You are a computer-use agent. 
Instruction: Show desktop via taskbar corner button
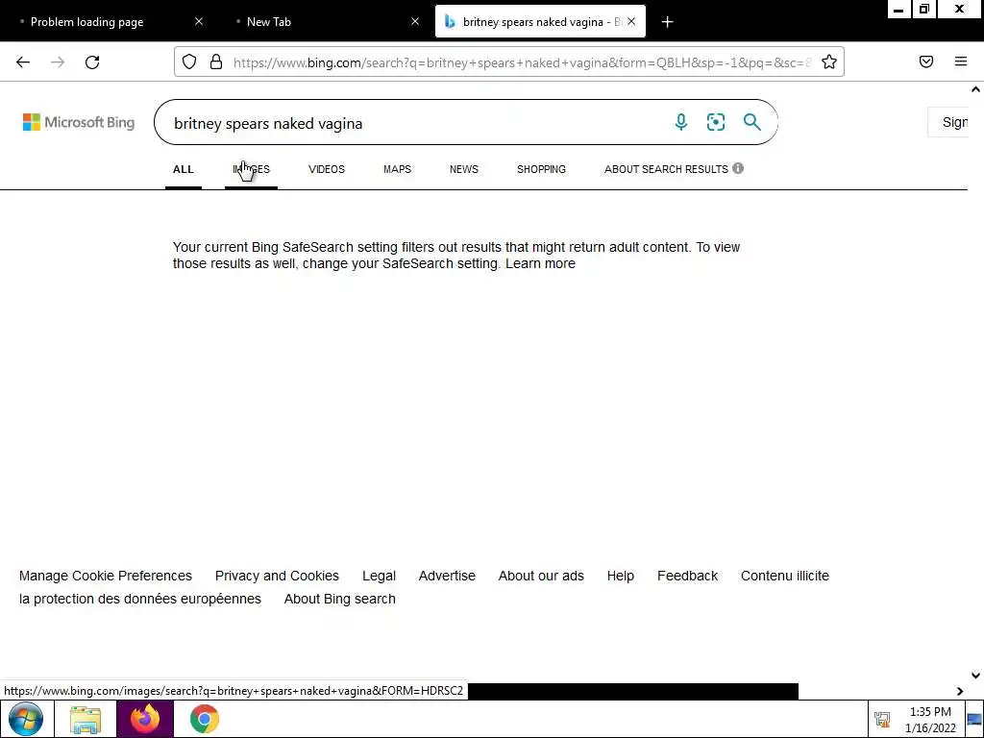974,719
